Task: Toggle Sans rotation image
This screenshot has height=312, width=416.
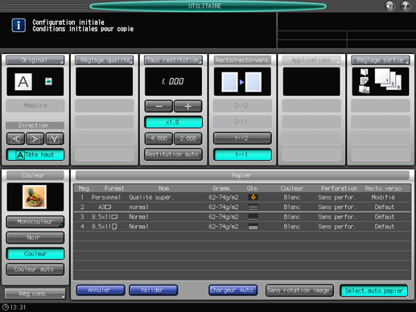Action: tap(299, 290)
